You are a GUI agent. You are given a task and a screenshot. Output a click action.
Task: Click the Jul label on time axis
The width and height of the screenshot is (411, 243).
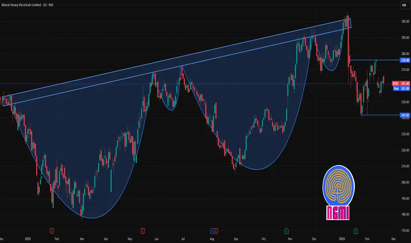(183, 239)
